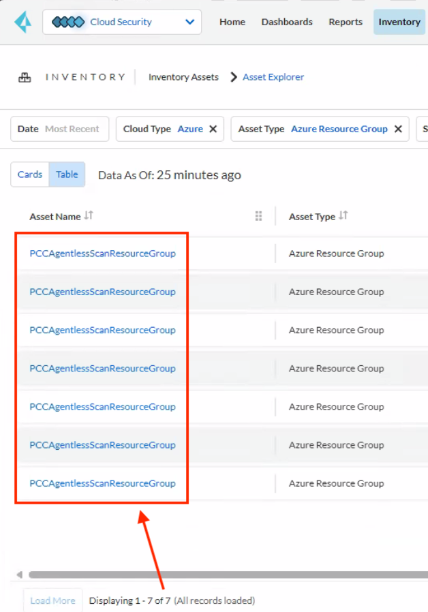Click the Inventory Assets breadcrumb

click(183, 77)
